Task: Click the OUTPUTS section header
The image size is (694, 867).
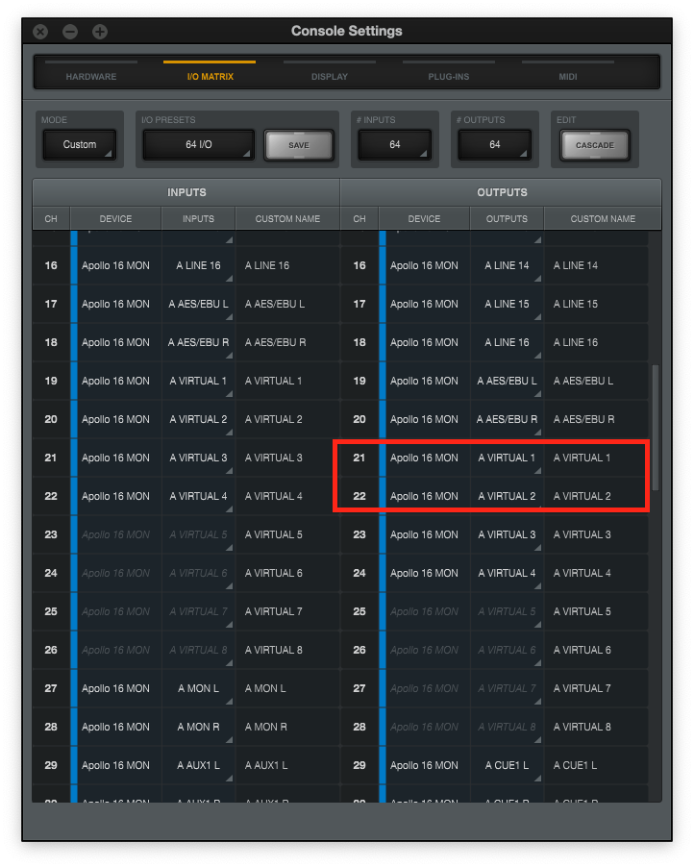Action: tap(502, 192)
